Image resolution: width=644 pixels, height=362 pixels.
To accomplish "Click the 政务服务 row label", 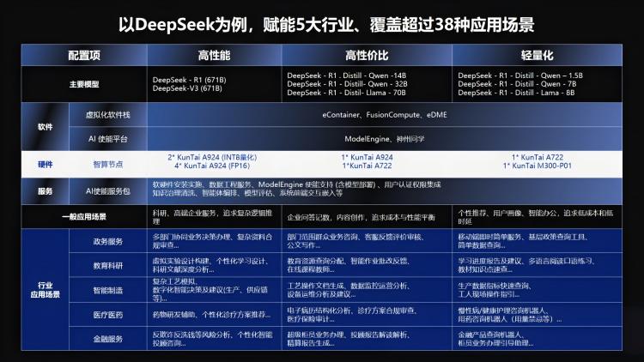I will (x=107, y=241).
